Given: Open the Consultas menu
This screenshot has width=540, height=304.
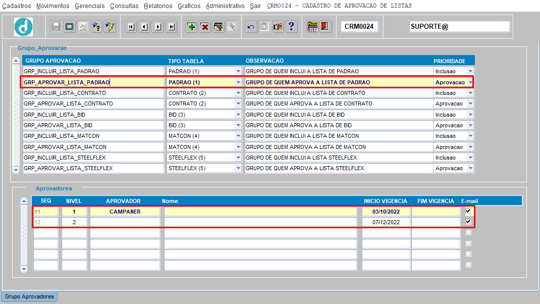Looking at the screenshot, I should 124,6.
